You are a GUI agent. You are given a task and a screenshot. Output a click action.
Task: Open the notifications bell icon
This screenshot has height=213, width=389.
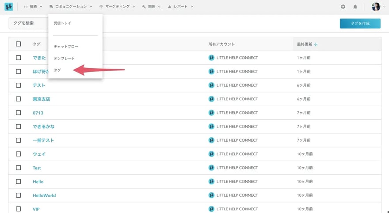click(x=355, y=7)
